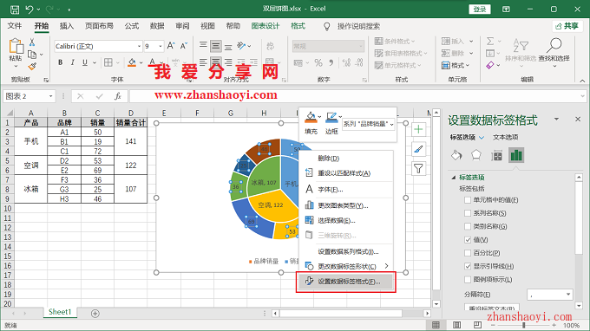Image resolution: width=590 pixels, height=331 pixels.
Task: Switch to the 图表设计 Chart Design tab
Action: click(x=265, y=26)
